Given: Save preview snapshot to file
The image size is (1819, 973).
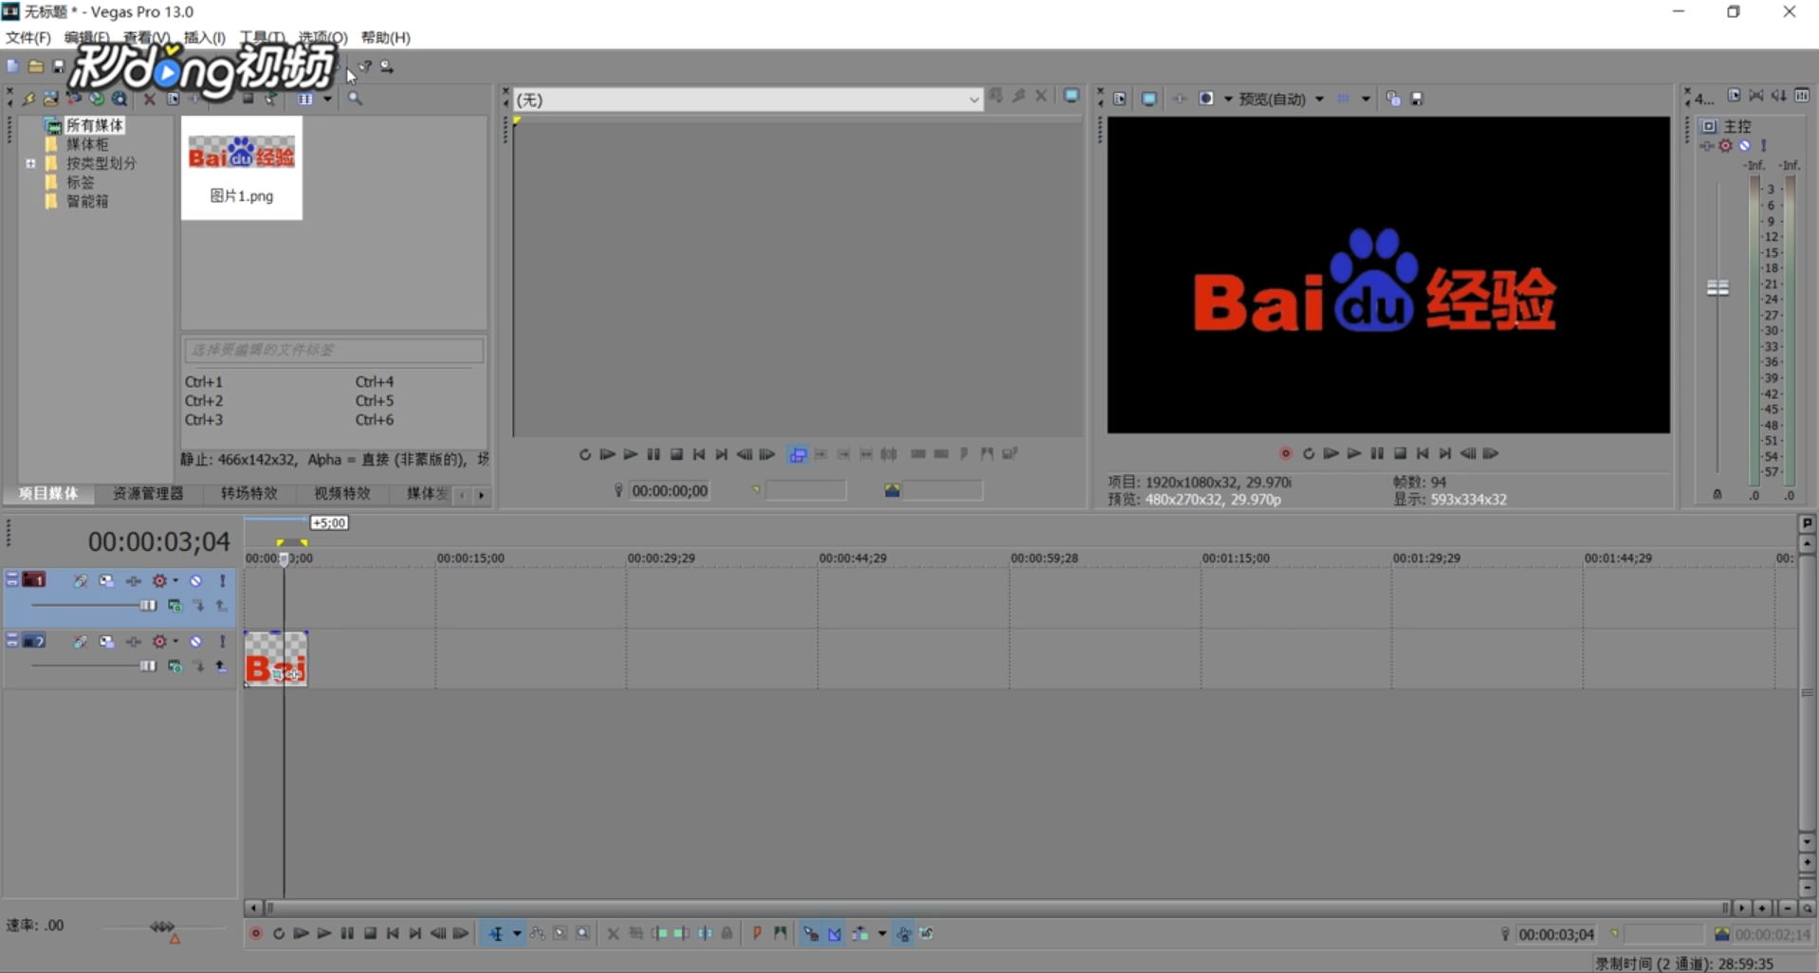Looking at the screenshot, I should (x=1417, y=99).
